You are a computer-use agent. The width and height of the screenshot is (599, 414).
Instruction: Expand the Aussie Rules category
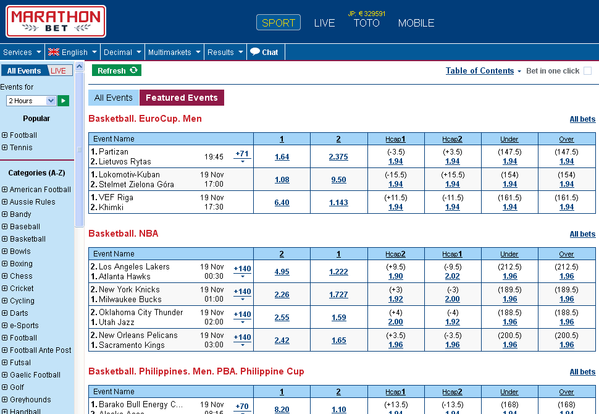pos(4,201)
